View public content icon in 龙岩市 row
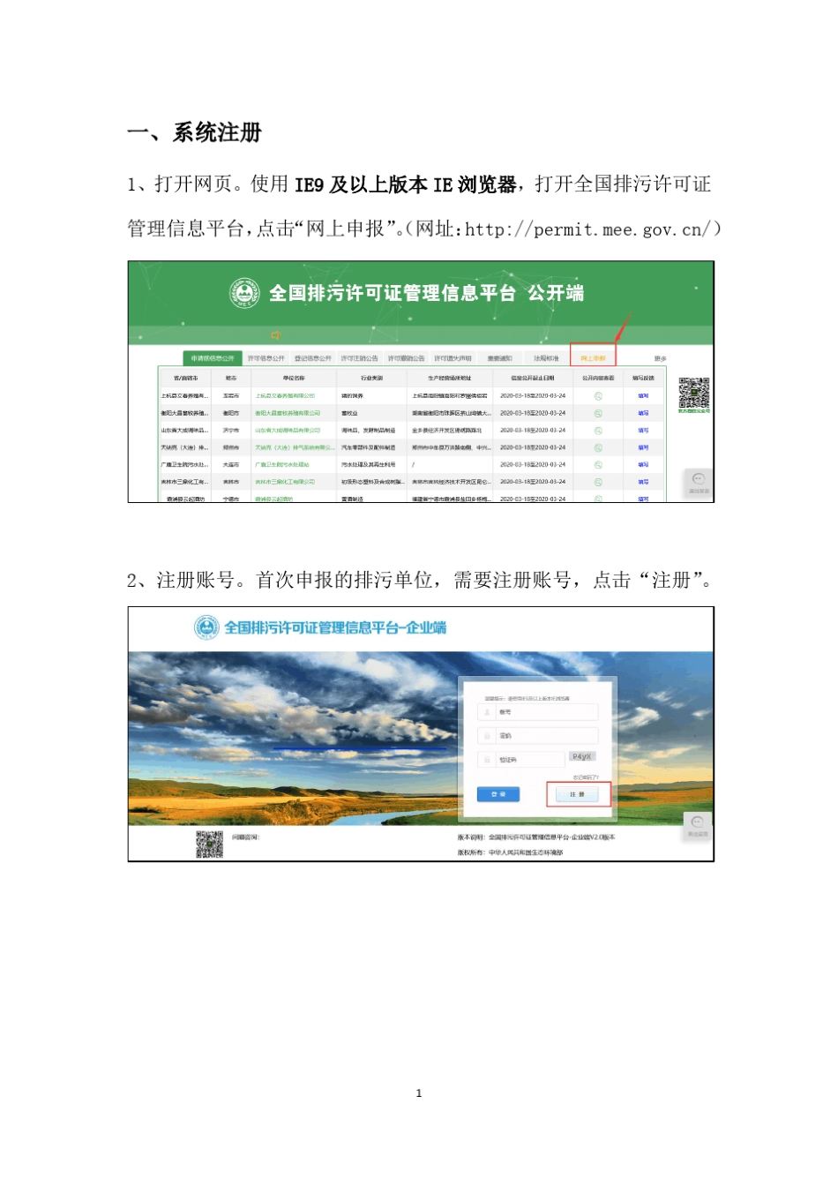Screen dimensions: 838x1186 click(x=598, y=396)
